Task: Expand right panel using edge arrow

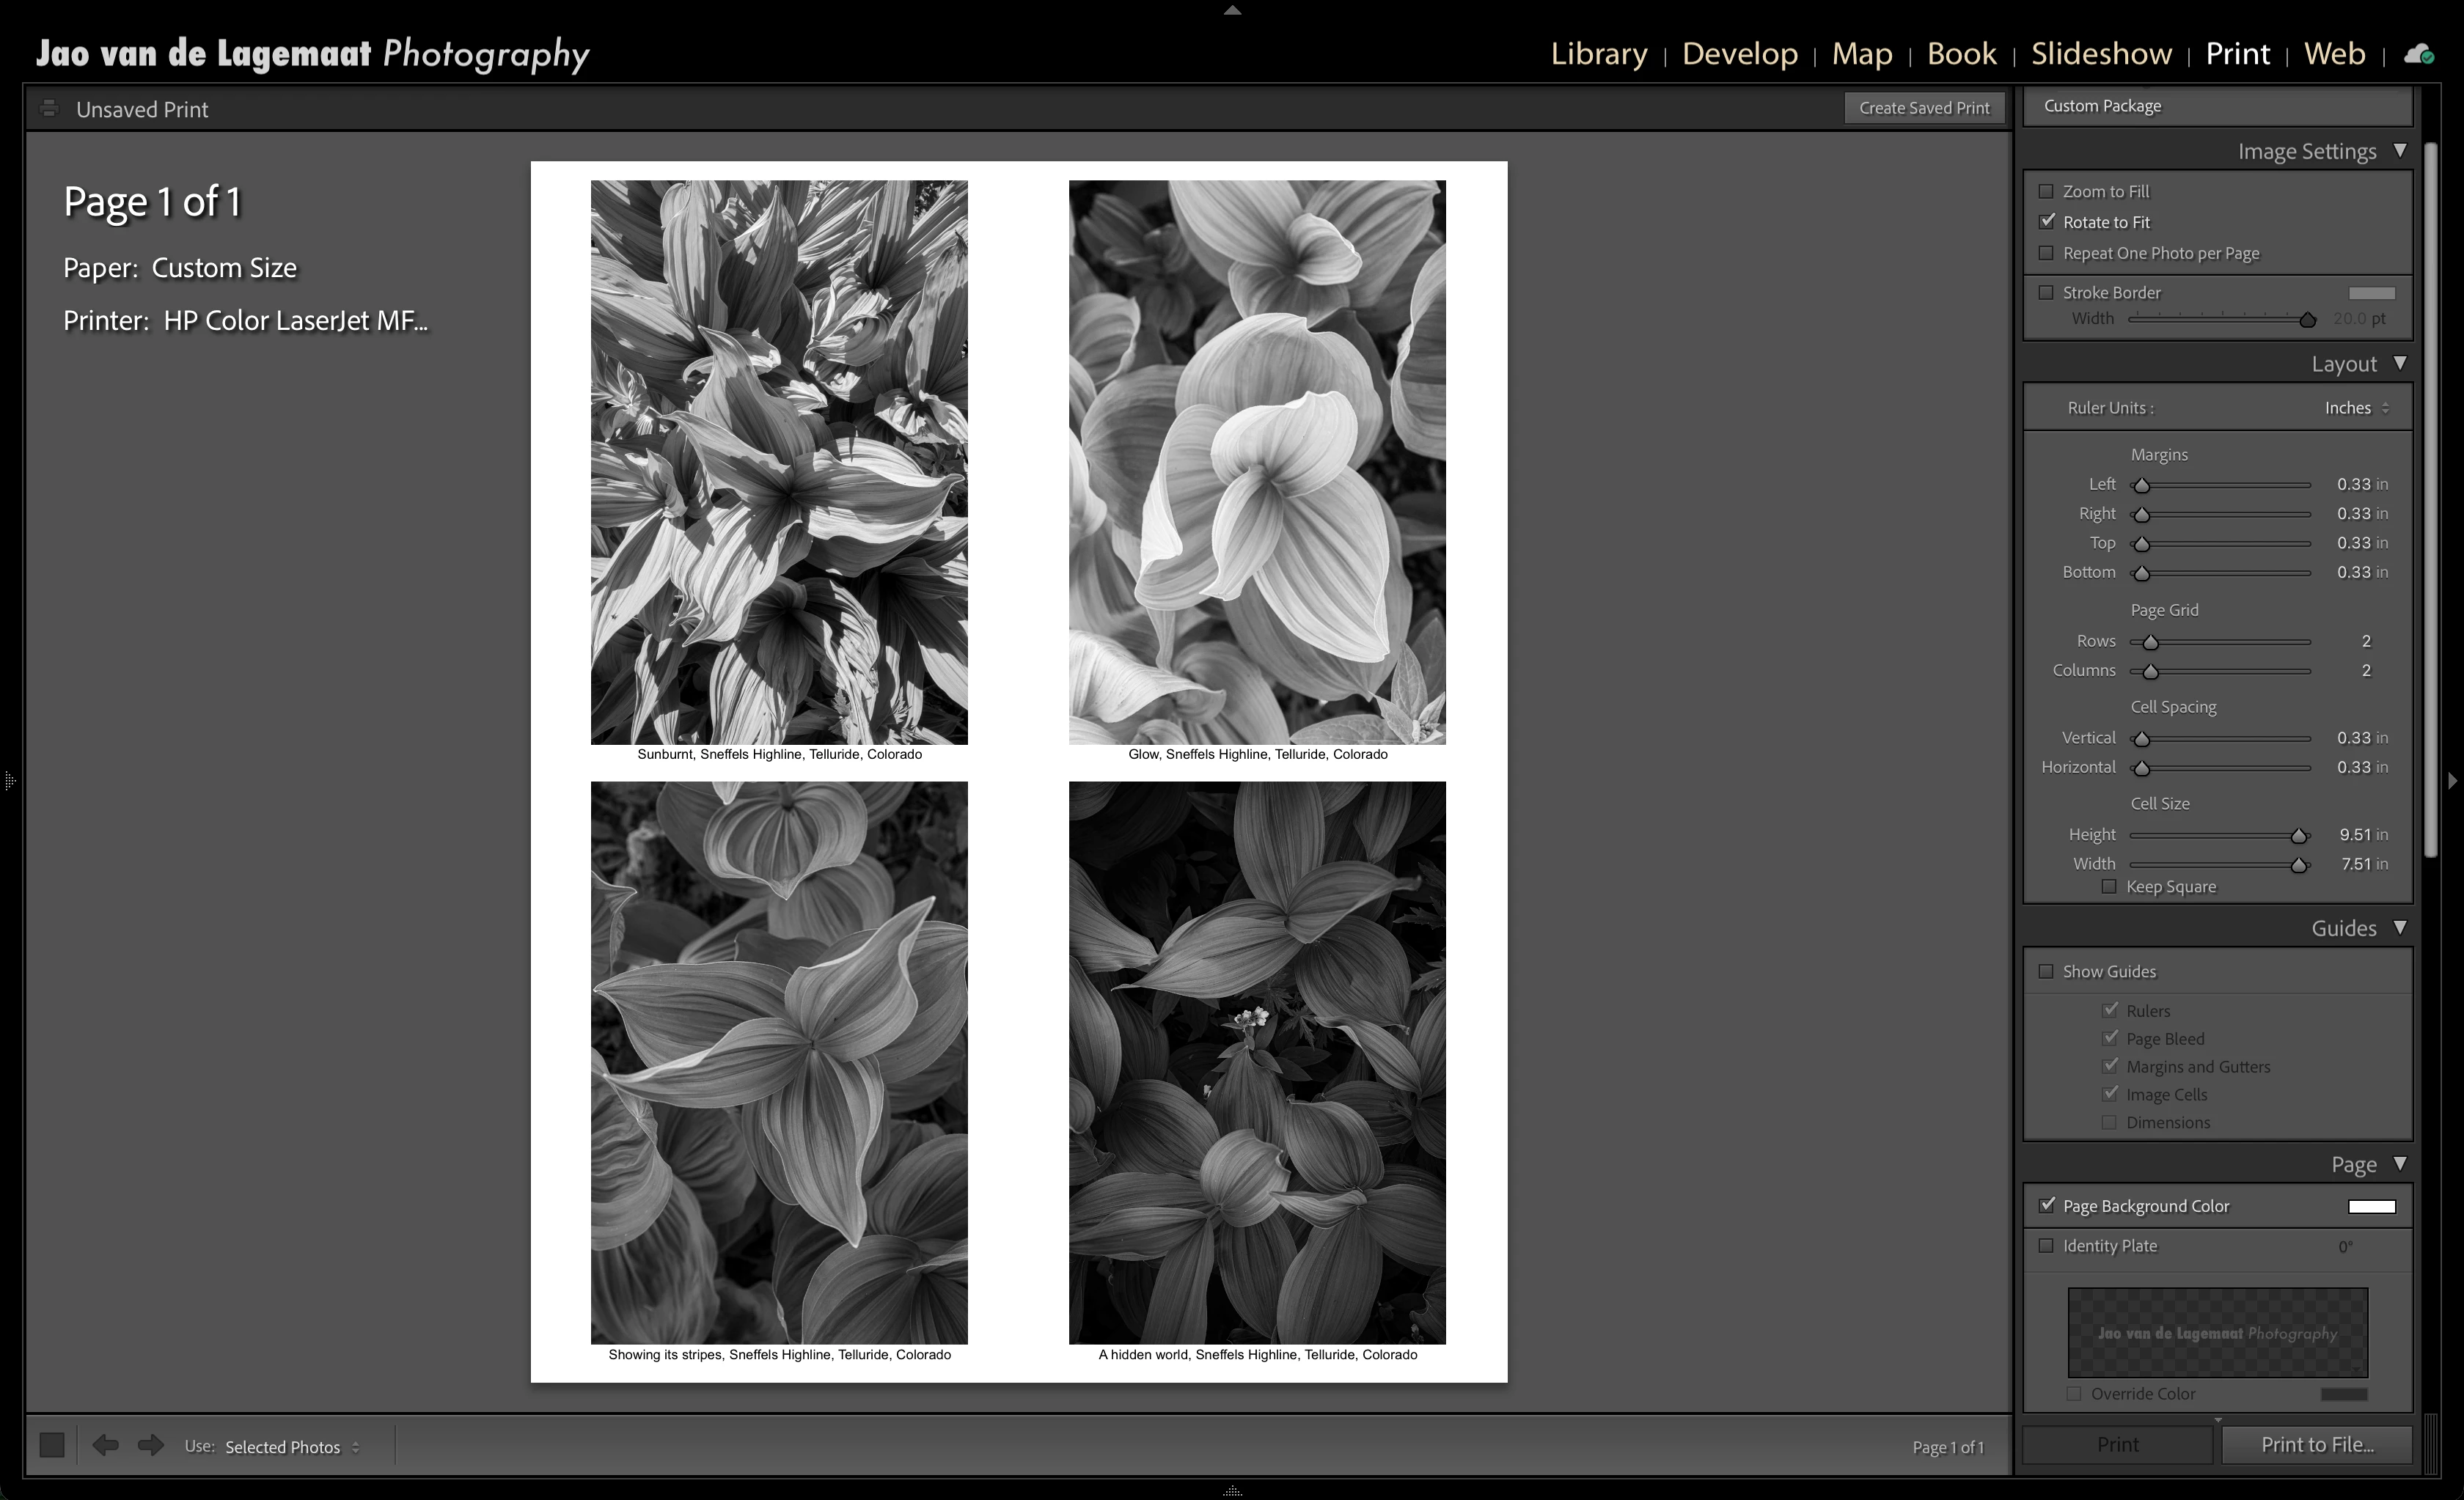Action: [x=2452, y=781]
